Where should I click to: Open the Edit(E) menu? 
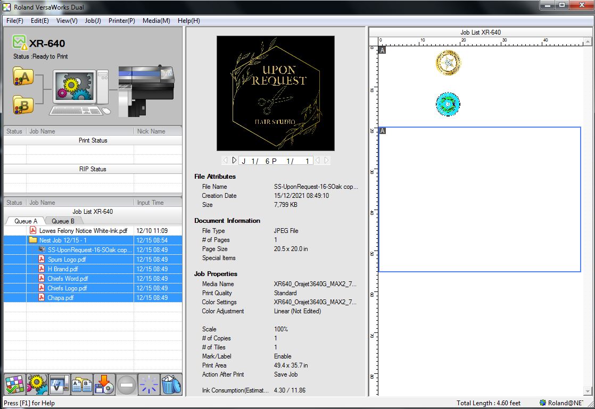[40, 20]
